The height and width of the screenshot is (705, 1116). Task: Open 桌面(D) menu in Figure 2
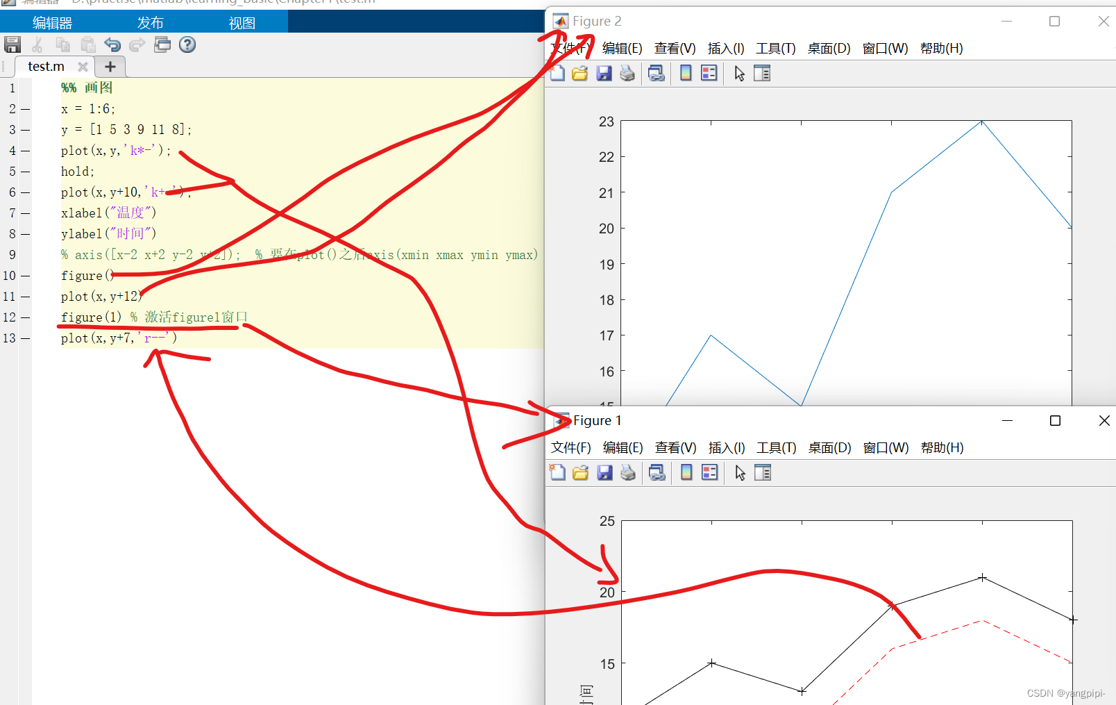point(829,48)
